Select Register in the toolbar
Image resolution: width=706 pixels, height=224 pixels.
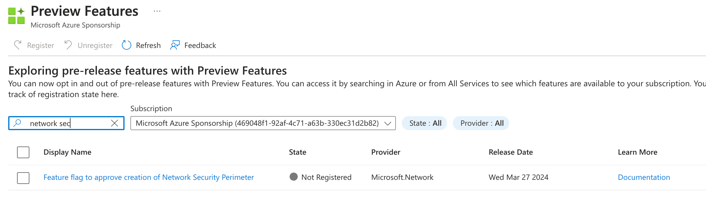[x=34, y=45]
